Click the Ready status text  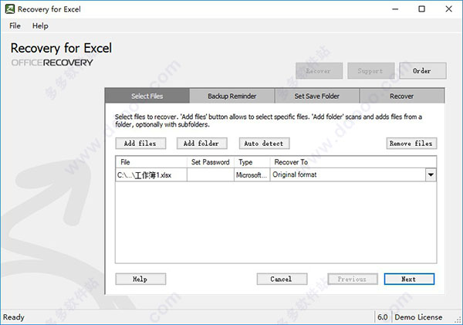point(14,317)
